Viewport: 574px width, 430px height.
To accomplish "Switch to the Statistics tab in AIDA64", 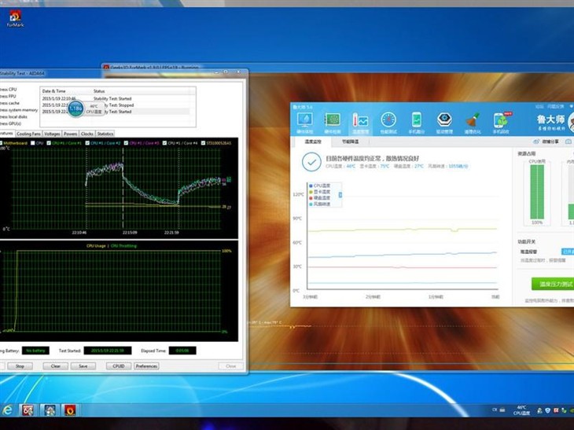I will [x=105, y=134].
